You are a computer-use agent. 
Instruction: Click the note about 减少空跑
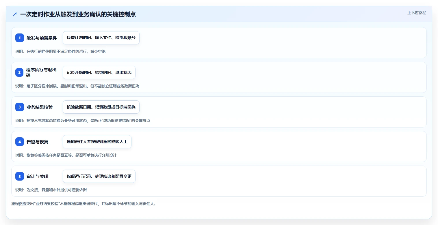point(60,51)
